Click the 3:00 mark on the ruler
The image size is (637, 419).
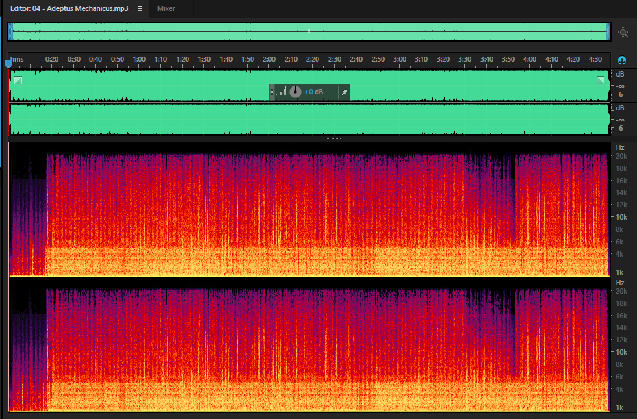point(399,59)
